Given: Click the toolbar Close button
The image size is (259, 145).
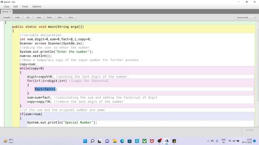Looking at the screenshot, I should coord(70,17).
